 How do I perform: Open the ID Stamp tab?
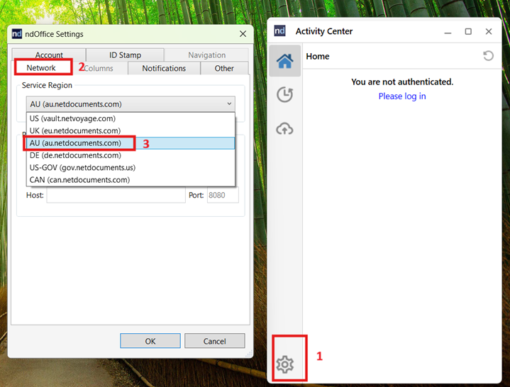[x=125, y=55]
